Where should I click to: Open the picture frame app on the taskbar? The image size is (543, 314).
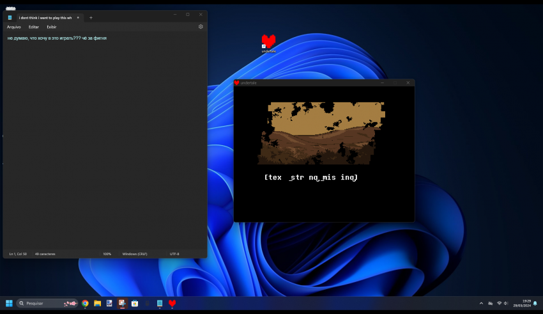(x=109, y=303)
